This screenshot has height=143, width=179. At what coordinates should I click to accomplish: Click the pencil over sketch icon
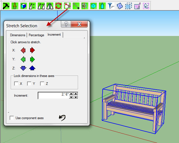[137, 6]
